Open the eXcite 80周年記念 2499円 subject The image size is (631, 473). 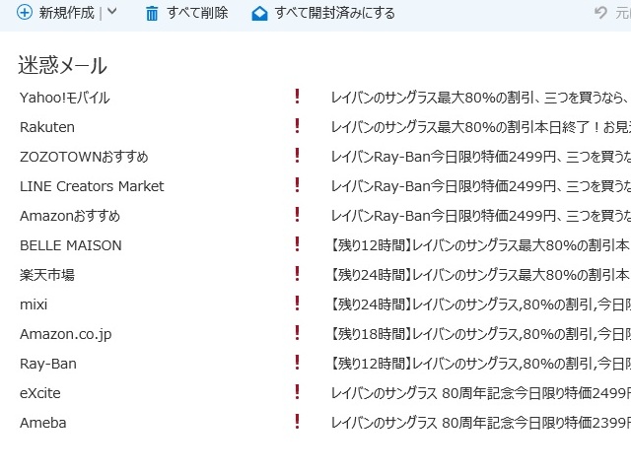(480, 393)
